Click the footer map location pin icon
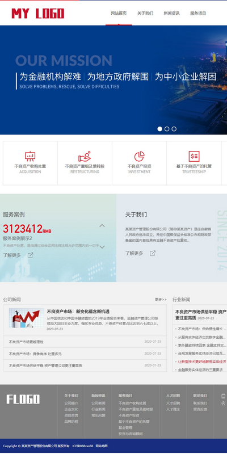227x454 pixels. (x=223, y=403)
